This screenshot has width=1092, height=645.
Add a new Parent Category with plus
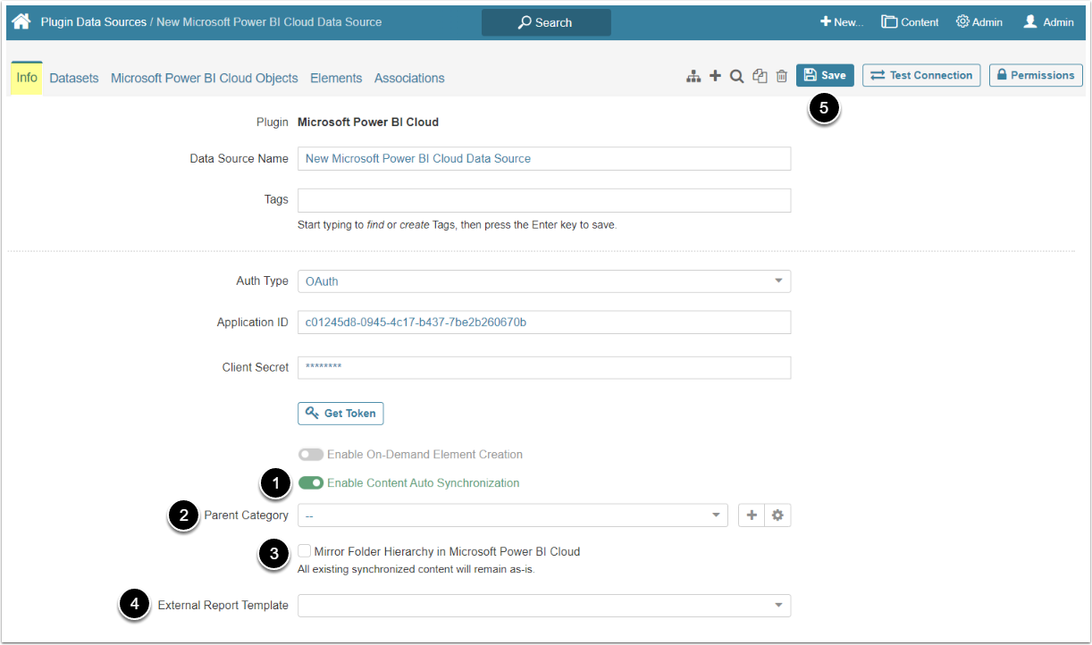tap(752, 515)
